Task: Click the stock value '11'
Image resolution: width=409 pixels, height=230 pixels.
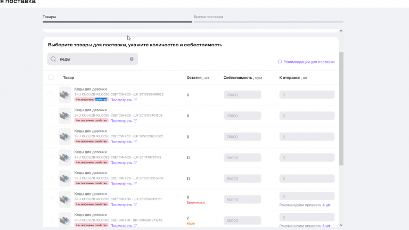Action: tap(188, 179)
